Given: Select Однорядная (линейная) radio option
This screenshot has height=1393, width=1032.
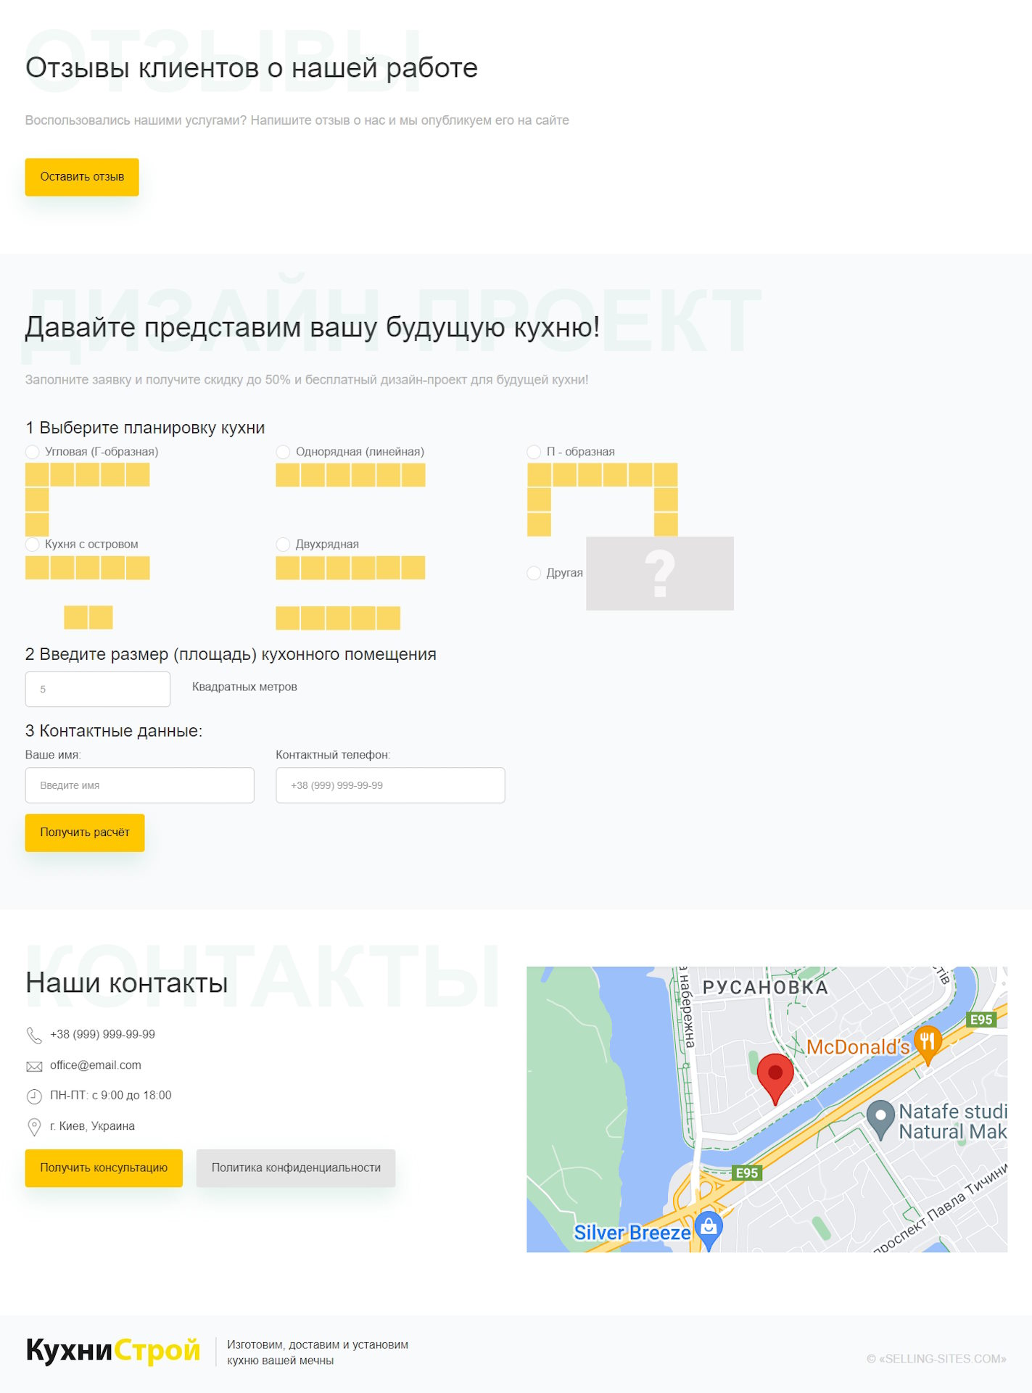Looking at the screenshot, I should click(x=283, y=452).
